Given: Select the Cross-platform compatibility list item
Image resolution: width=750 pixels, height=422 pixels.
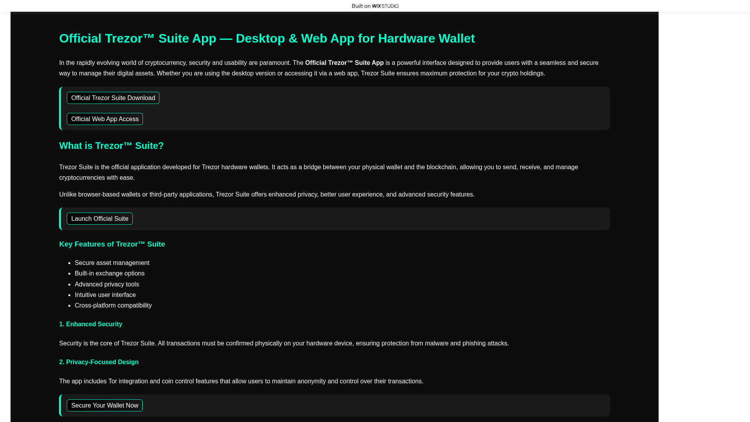Looking at the screenshot, I should click(x=113, y=305).
